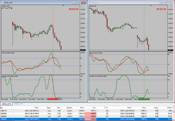
Task: Click the Swap column header
Action: point(152,108)
